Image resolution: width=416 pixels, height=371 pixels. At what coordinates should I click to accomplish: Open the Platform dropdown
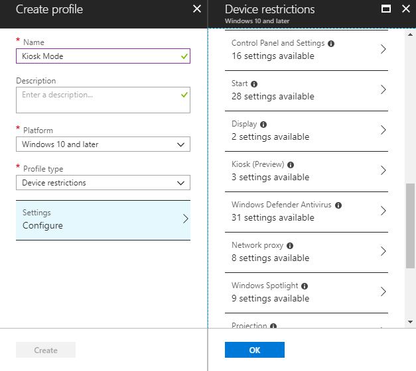click(103, 144)
